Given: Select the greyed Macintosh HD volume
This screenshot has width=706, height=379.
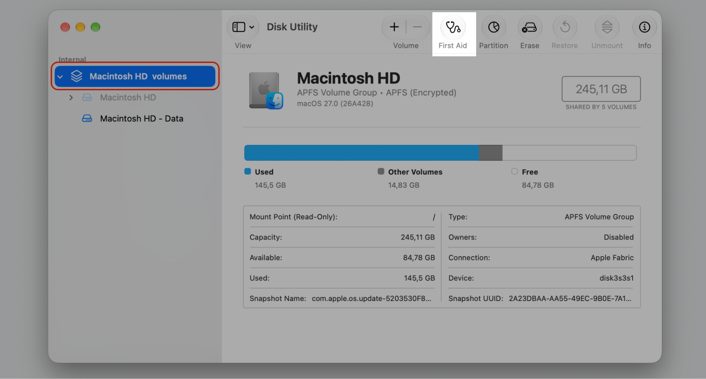Looking at the screenshot, I should click(x=128, y=97).
